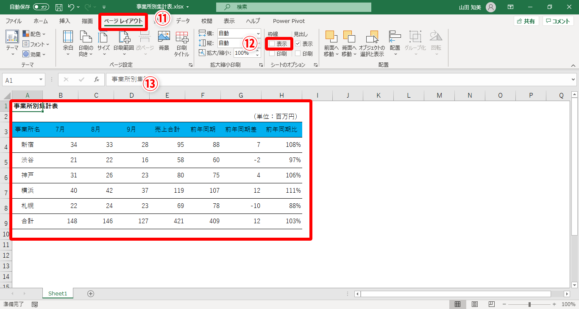Screen dimensions: 579x309
Task: Open the Help (ヘルプ) tab
Action: click(x=253, y=21)
